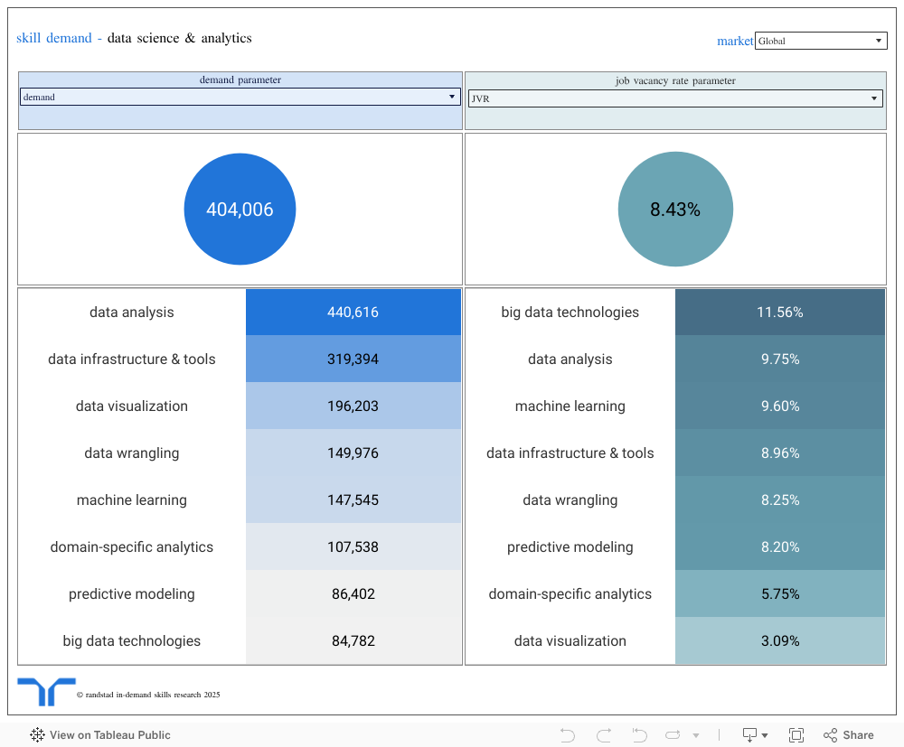Click the Randstad logo
This screenshot has height=747, width=904.
pos(46,692)
